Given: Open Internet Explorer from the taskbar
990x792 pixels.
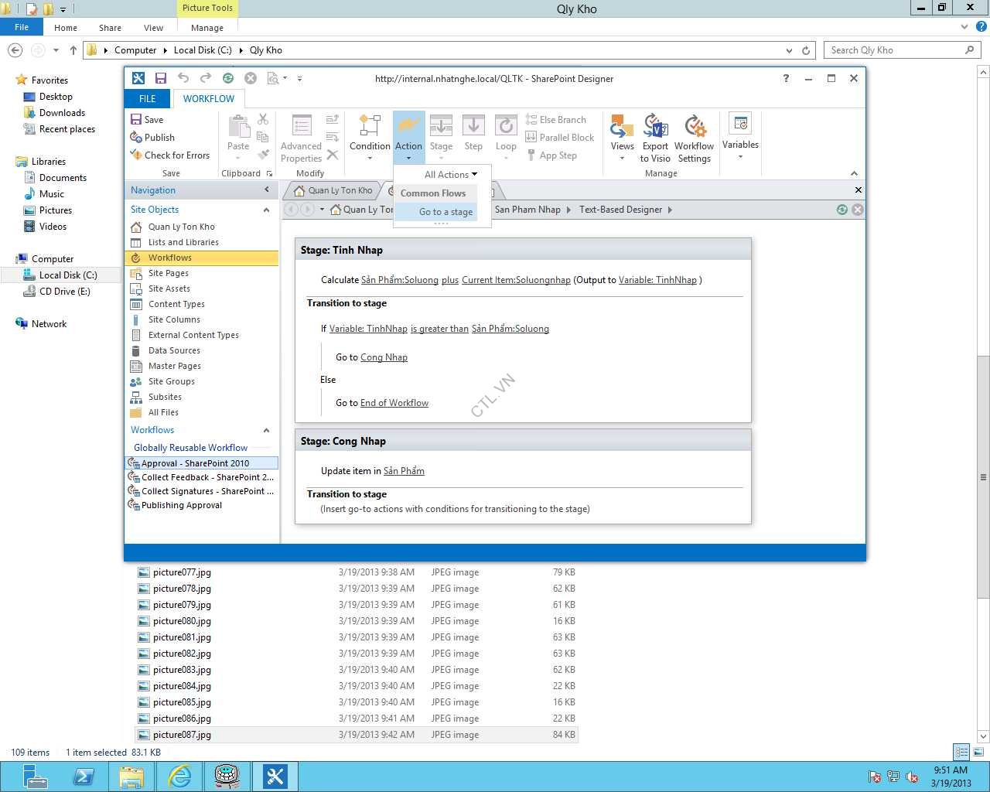Looking at the screenshot, I should 179,776.
